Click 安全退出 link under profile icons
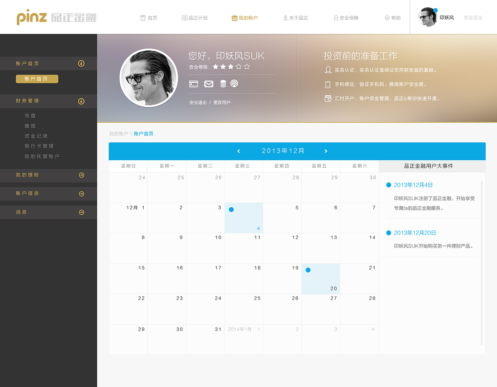497x387 pixels. (x=198, y=102)
